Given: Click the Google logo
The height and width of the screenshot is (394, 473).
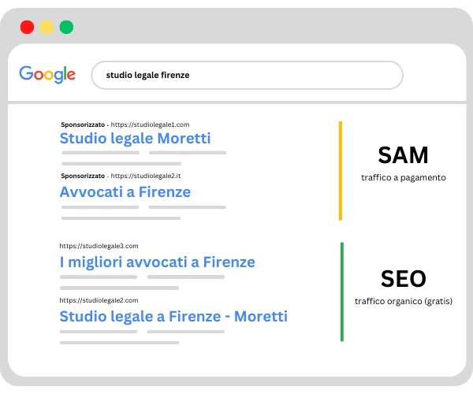Looking at the screenshot, I should [47, 74].
